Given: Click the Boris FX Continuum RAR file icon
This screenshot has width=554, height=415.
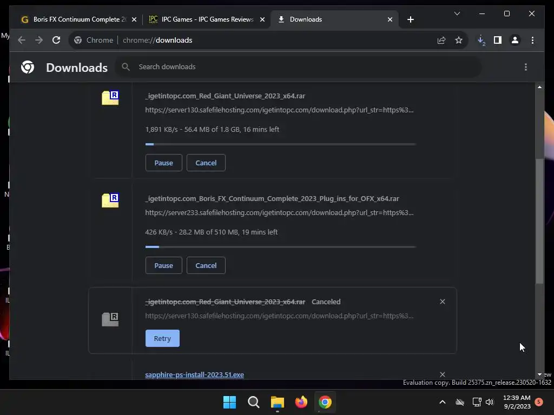Looking at the screenshot, I should click(110, 200).
